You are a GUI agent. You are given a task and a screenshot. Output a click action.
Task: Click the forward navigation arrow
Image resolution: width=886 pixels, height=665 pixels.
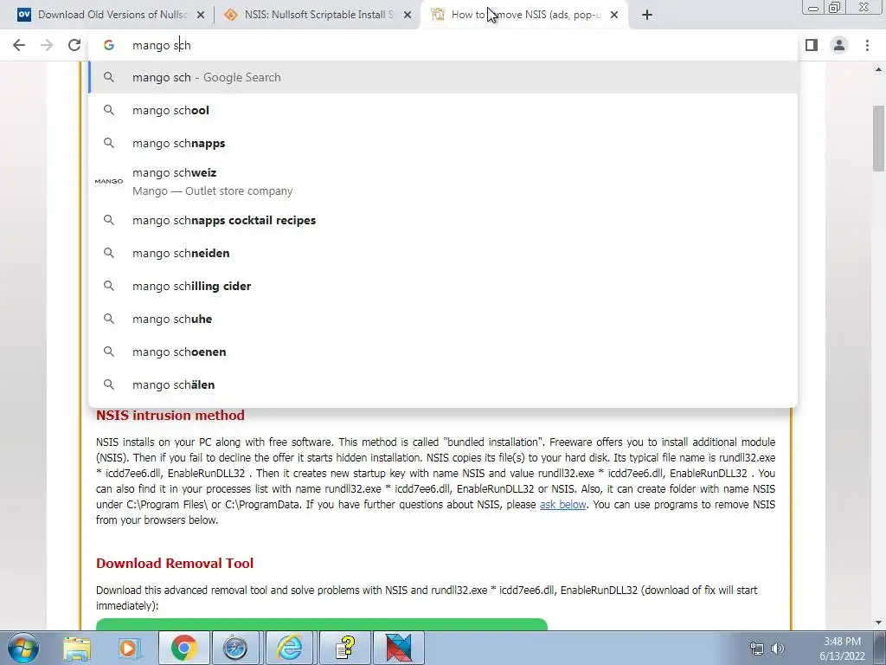pyautogui.click(x=47, y=45)
